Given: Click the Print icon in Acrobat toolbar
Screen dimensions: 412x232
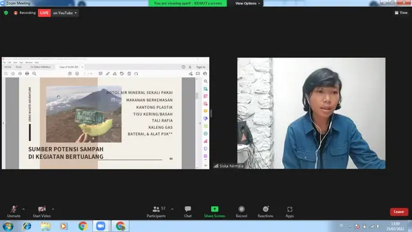Looking at the screenshot, I should click(27, 73).
